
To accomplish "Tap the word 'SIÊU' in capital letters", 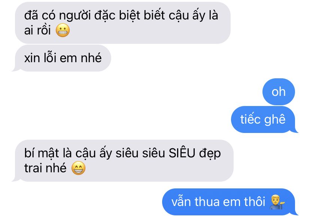I will click(182, 153).
